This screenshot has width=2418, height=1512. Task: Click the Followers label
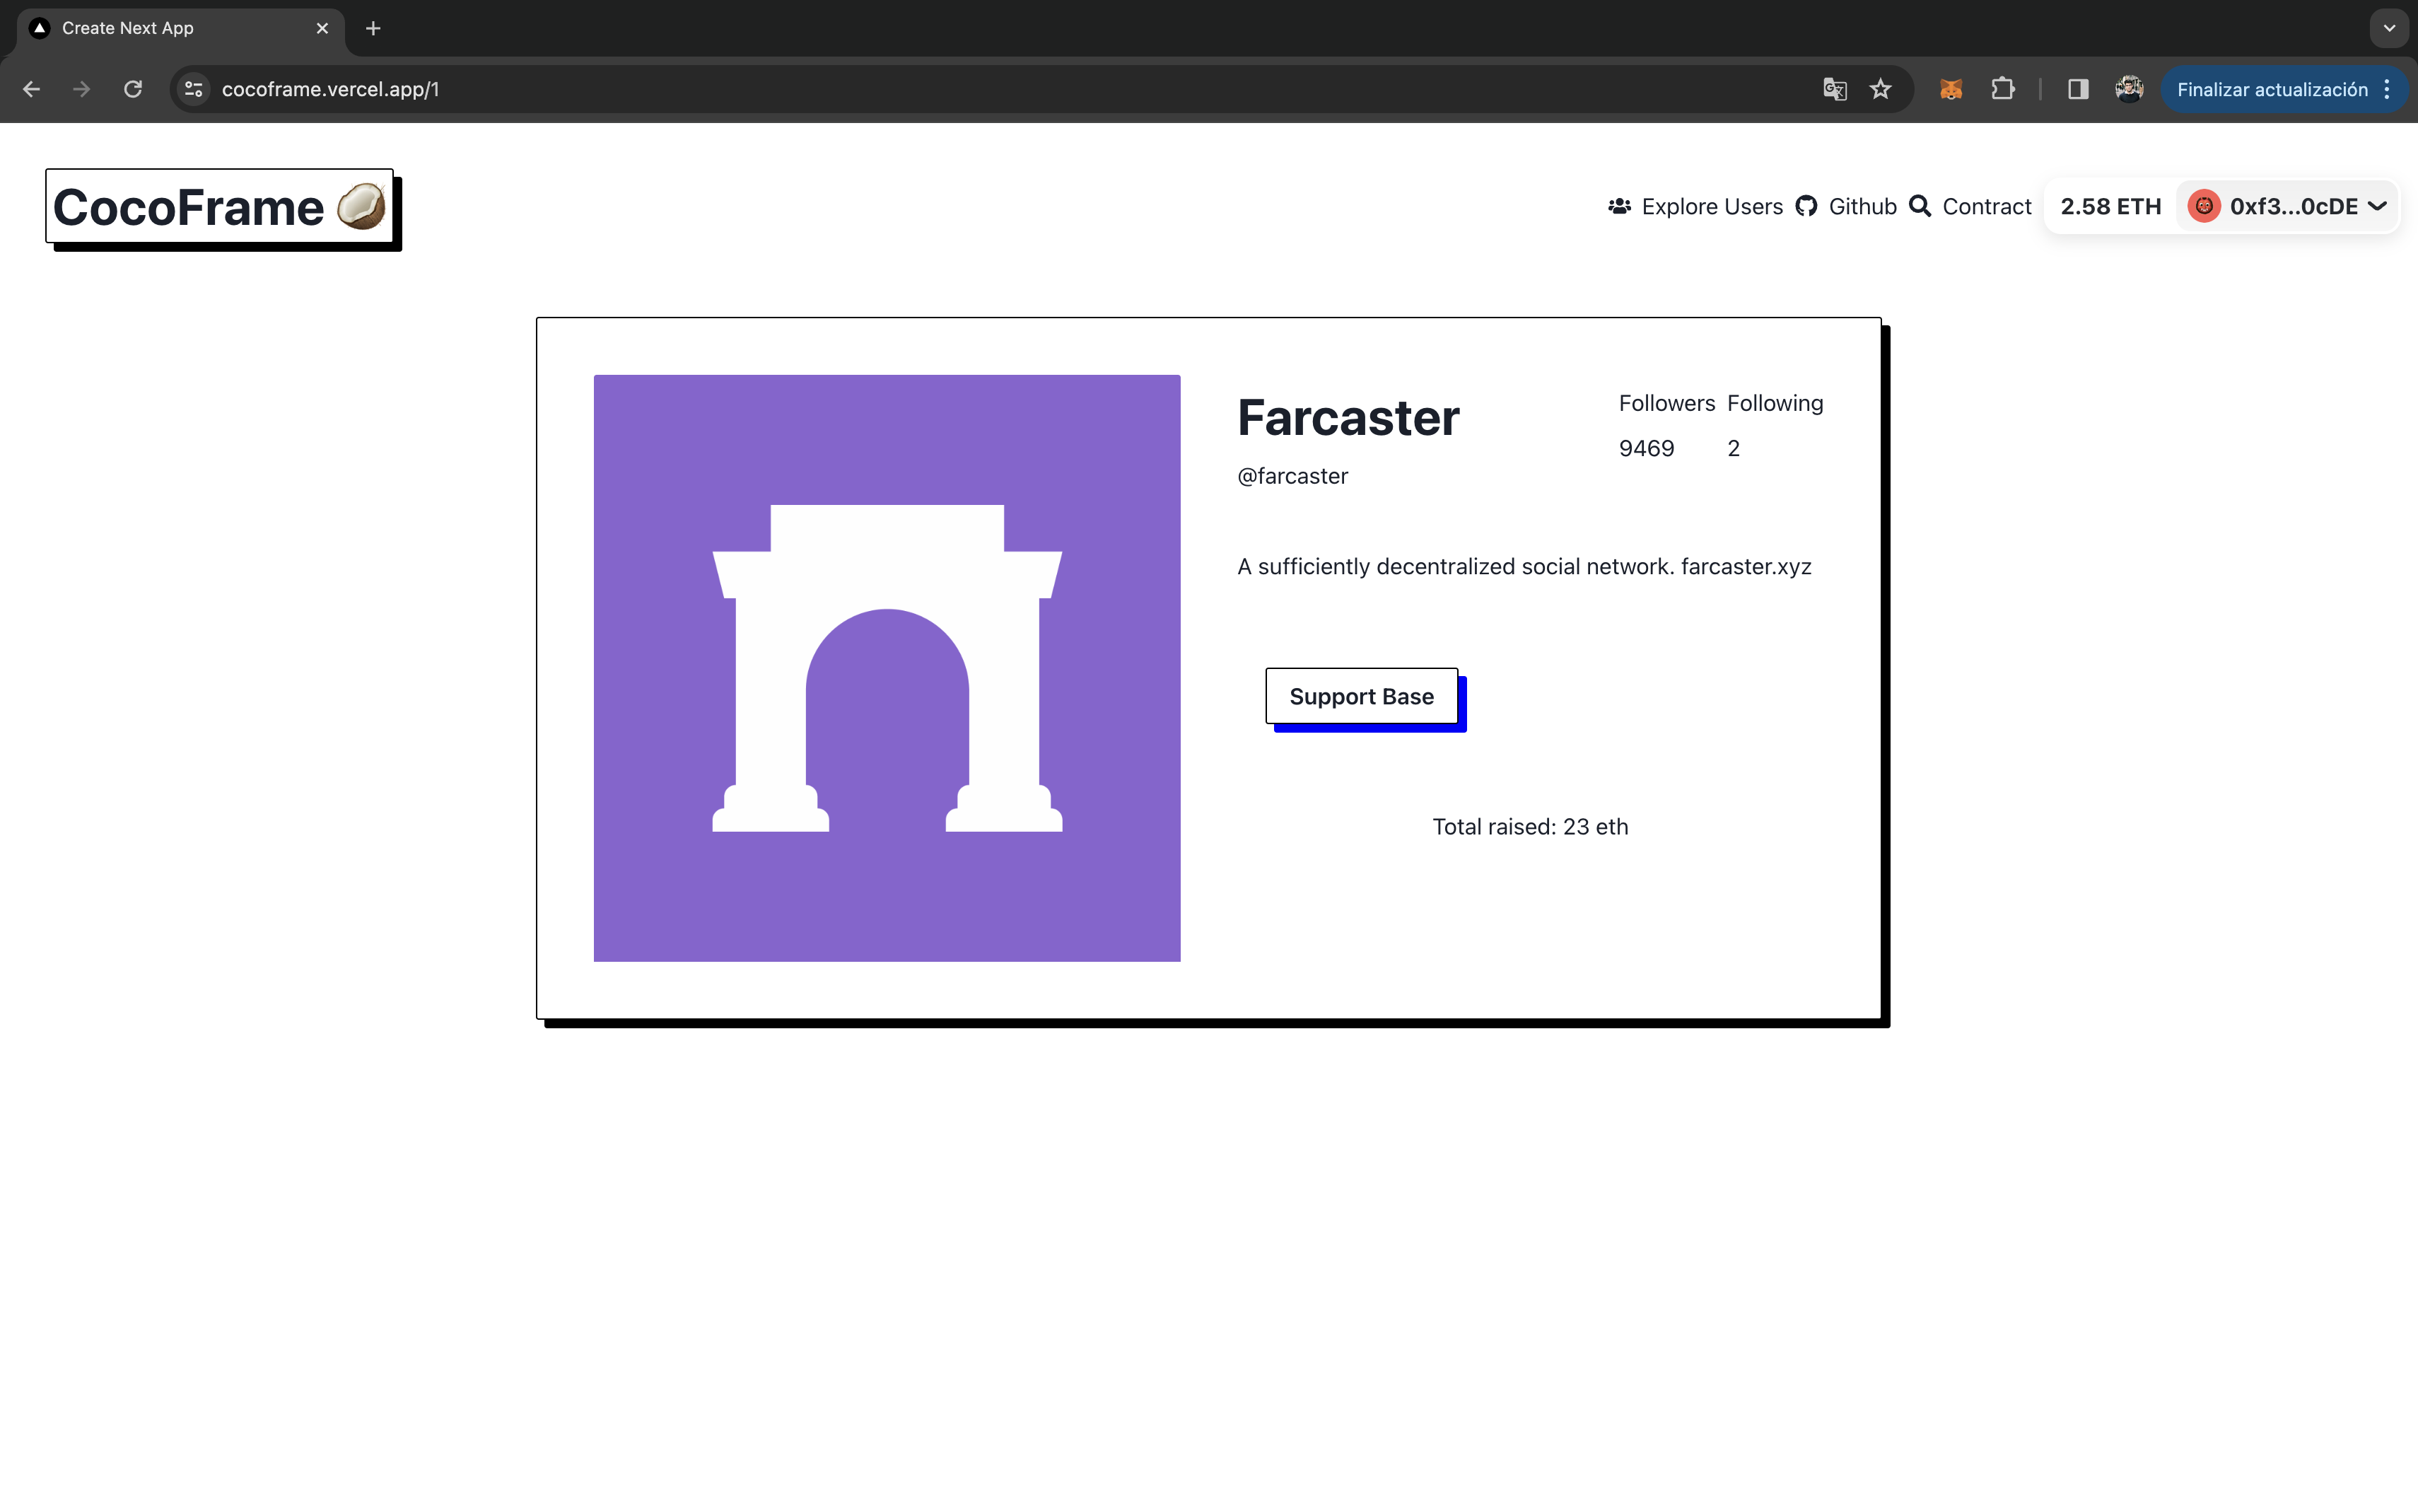[x=1666, y=403]
